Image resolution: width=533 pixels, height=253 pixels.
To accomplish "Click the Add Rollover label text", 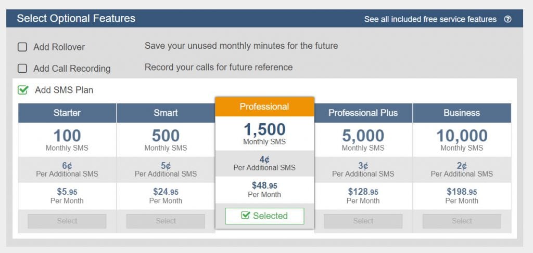I will coord(59,47).
